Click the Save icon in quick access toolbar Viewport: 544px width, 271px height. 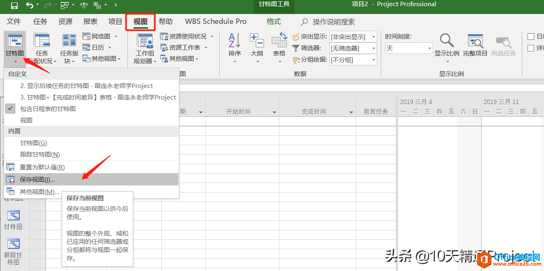(x=14, y=5)
